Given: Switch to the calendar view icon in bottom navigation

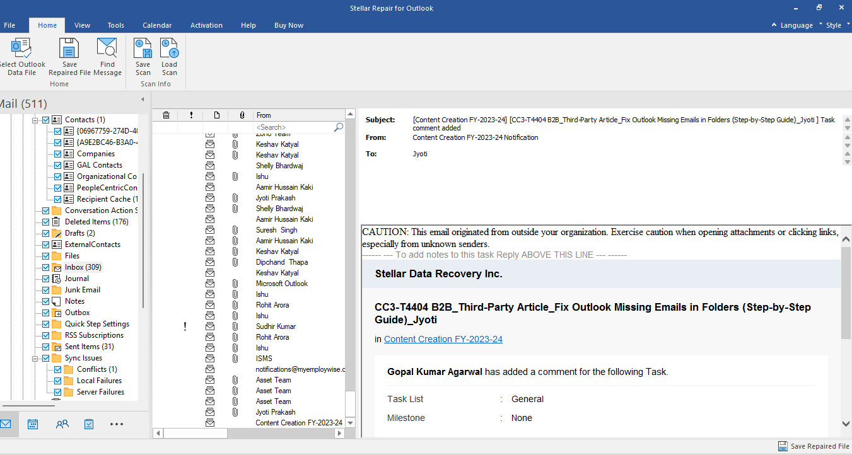Looking at the screenshot, I should tap(33, 424).
